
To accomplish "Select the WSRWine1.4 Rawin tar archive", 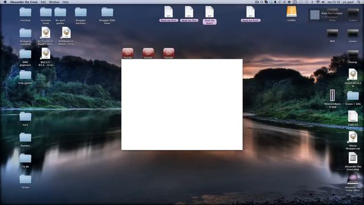I will 66,33.
